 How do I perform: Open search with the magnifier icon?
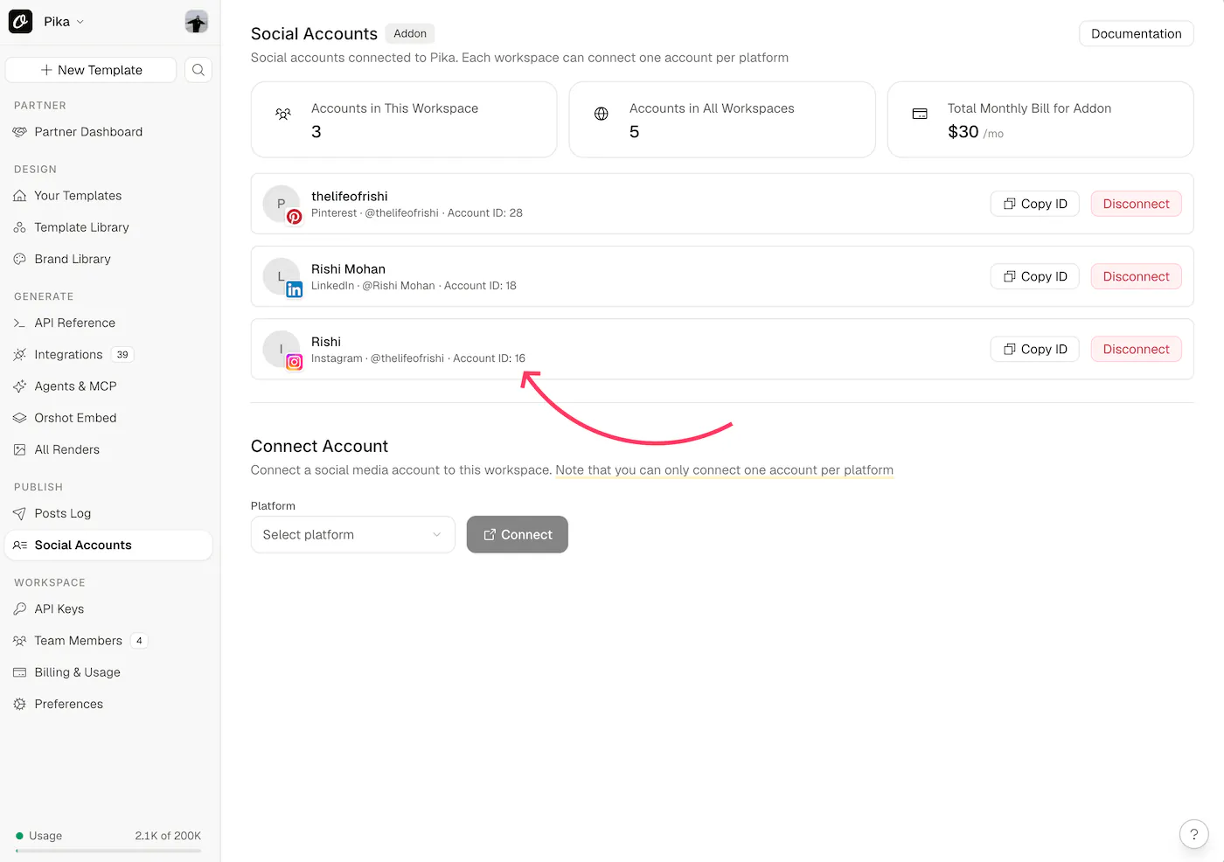(x=198, y=70)
